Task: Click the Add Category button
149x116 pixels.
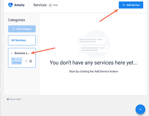Action: 22,29
